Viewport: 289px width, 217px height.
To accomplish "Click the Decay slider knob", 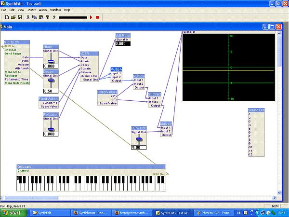I will pos(51,80).
